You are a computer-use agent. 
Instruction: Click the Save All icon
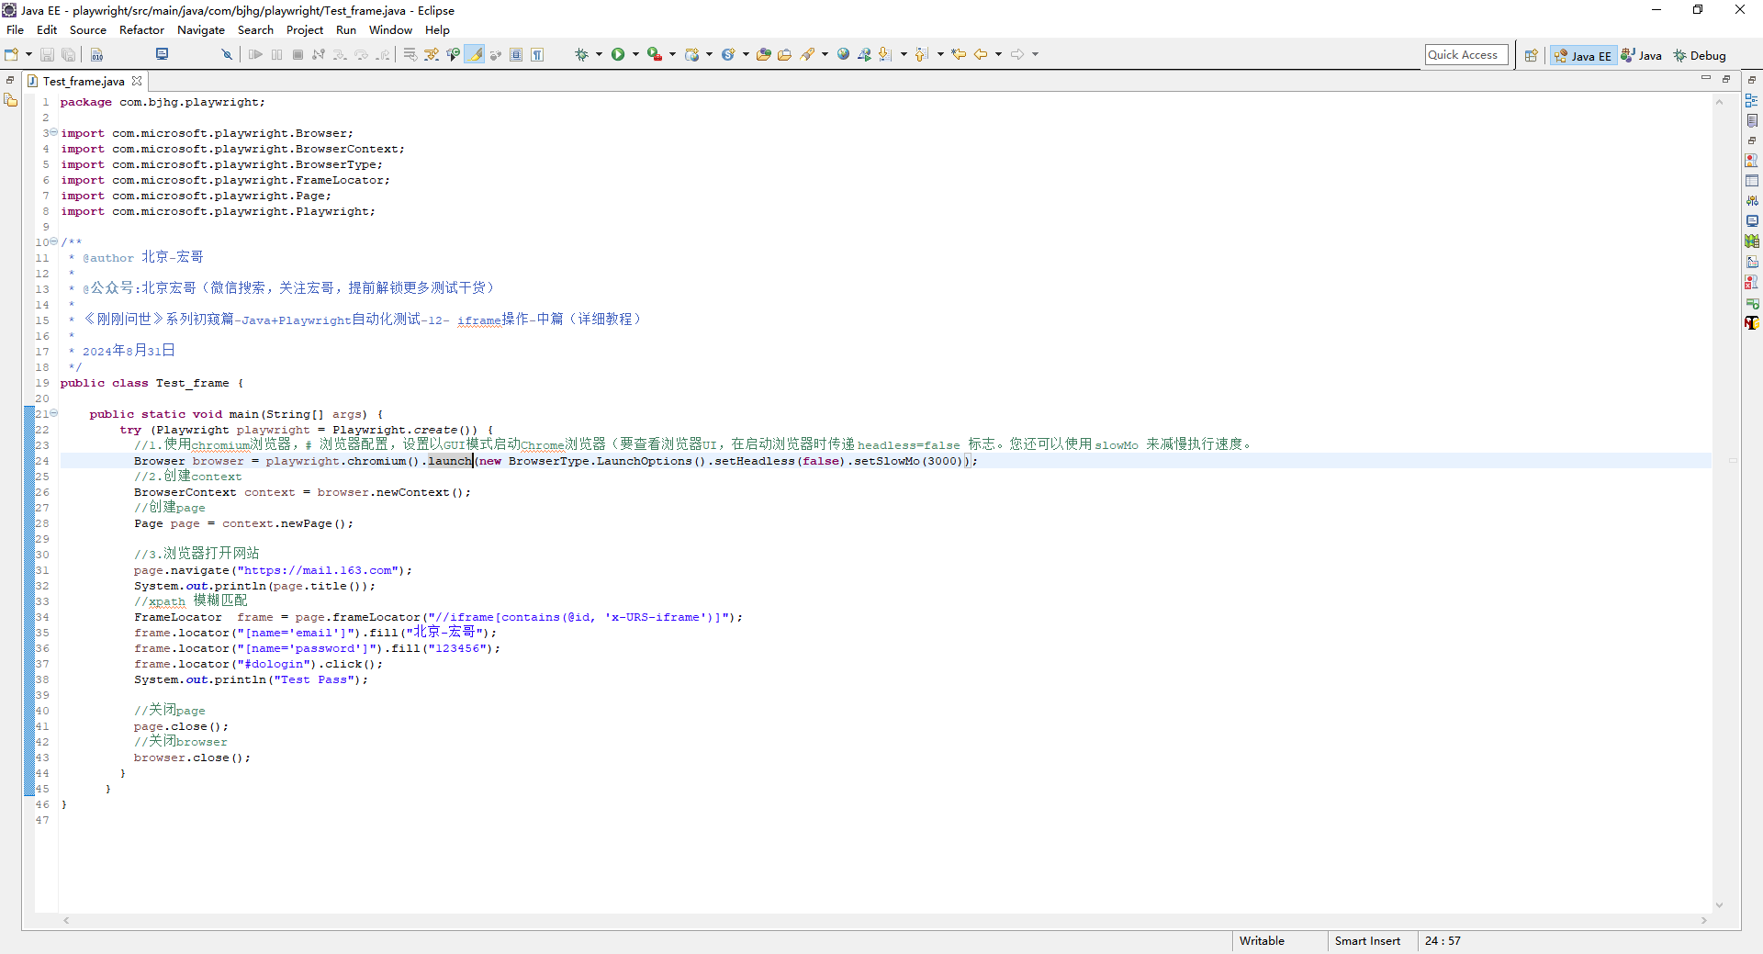coord(68,55)
